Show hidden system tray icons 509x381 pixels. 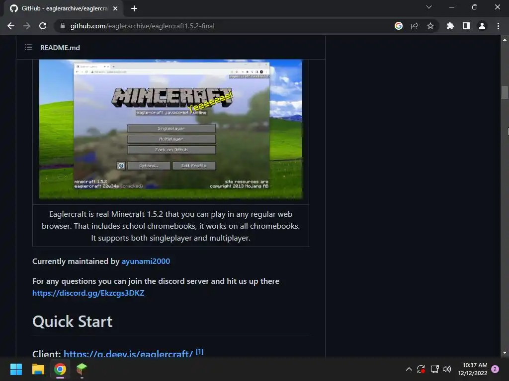tap(409, 369)
